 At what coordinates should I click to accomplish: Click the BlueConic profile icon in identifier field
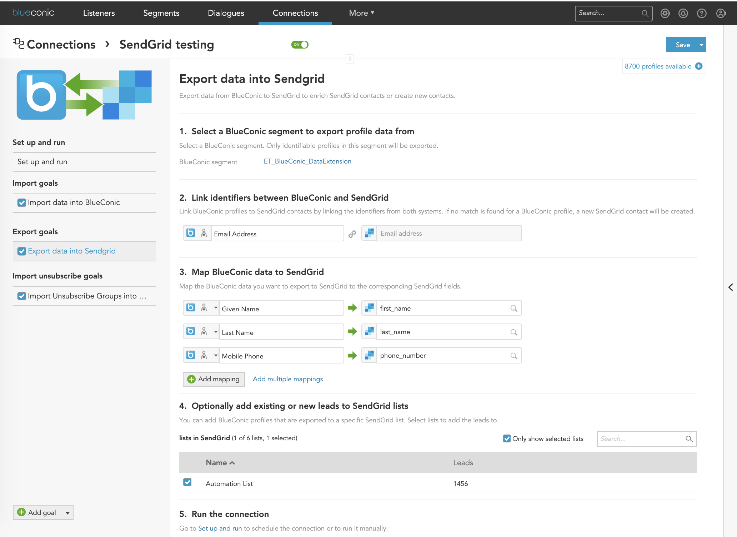(x=204, y=233)
